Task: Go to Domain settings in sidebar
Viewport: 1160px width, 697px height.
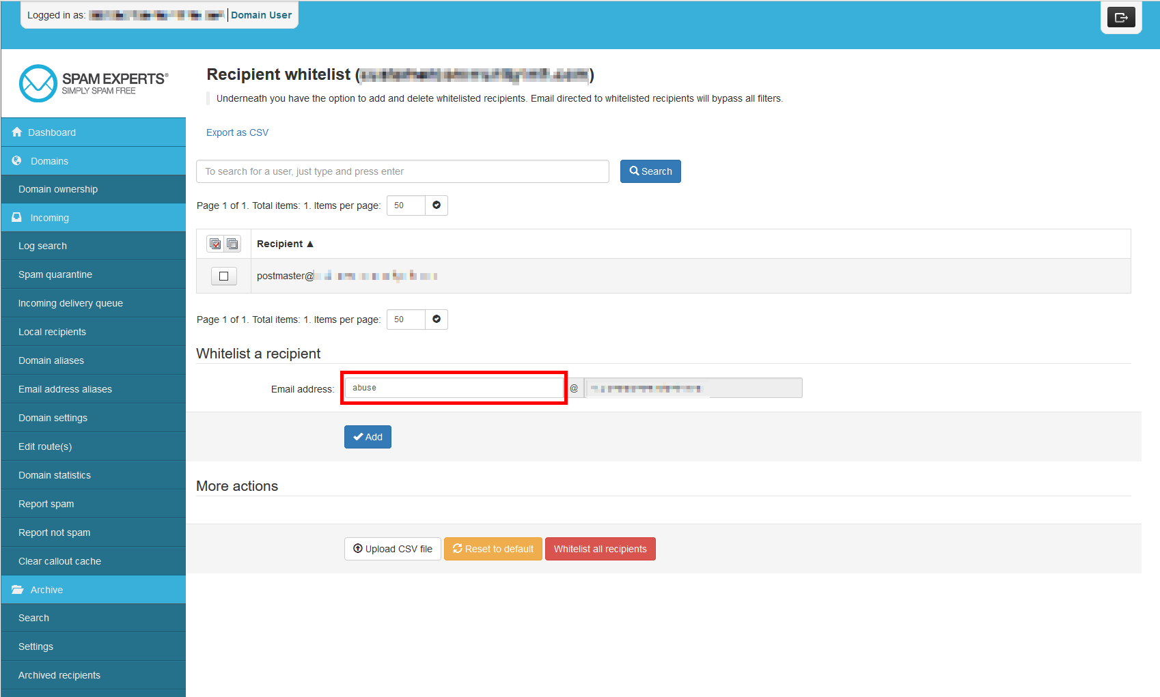Action: tap(53, 418)
